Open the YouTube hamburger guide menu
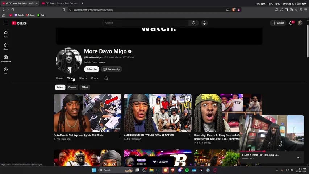This screenshot has width=309, height=174. [6, 23]
